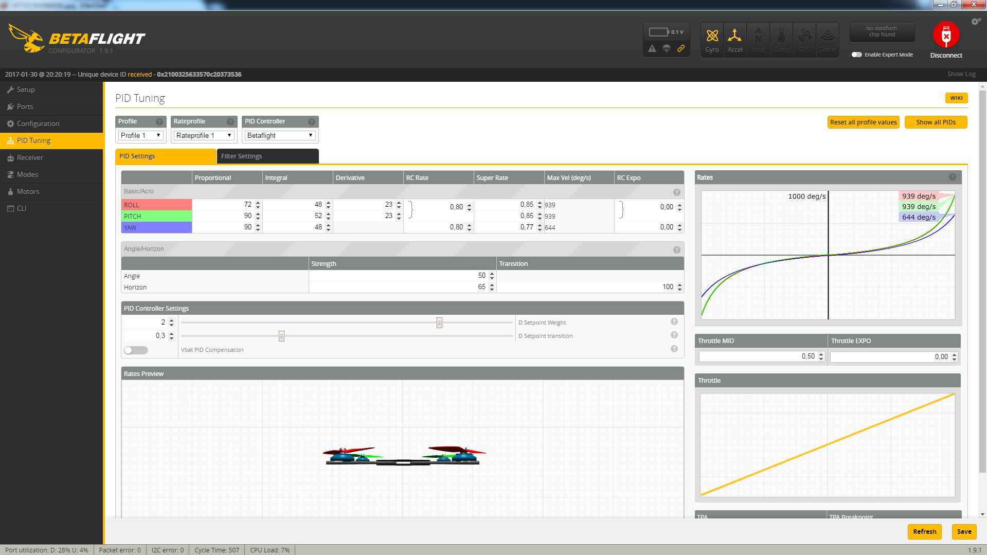Open the Configuration section
The image size is (987, 555).
coord(51,123)
